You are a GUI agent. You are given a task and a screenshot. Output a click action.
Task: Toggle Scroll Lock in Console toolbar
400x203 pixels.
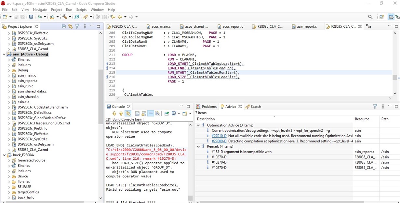tap(144, 114)
